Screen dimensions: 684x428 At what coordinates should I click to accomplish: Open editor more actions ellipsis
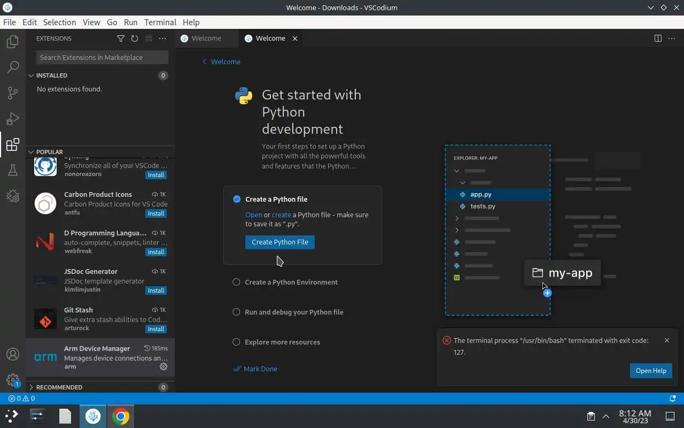click(x=672, y=39)
